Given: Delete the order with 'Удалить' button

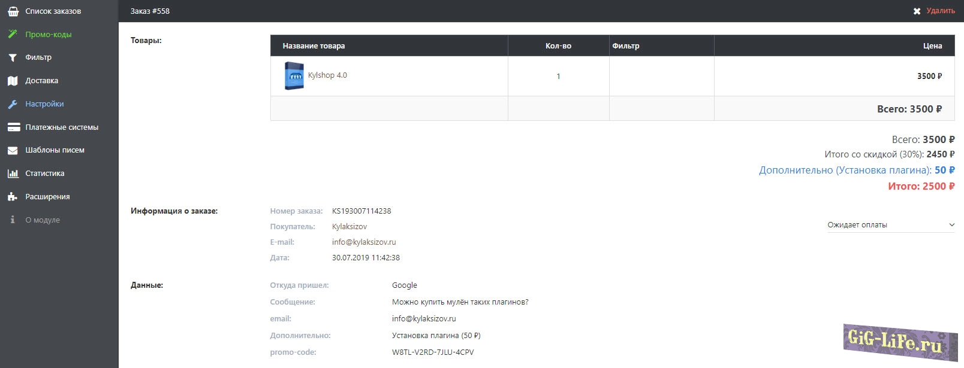Looking at the screenshot, I should tap(940, 11).
